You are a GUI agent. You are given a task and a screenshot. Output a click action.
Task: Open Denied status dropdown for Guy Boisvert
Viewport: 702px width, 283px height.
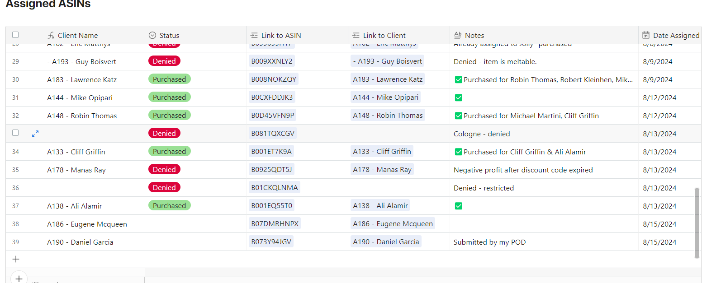click(x=164, y=61)
